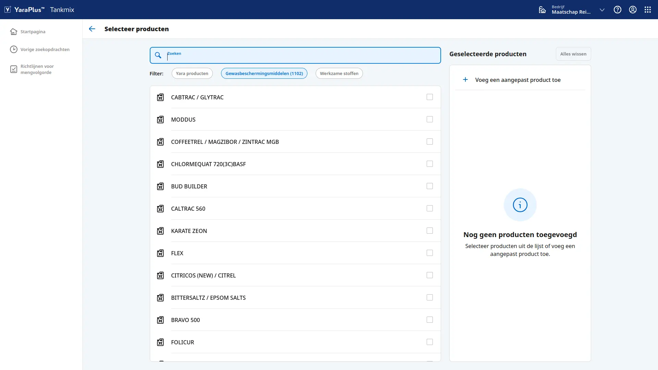658x370 pixels.
Task: Open the user account icon
Action: coord(633,10)
